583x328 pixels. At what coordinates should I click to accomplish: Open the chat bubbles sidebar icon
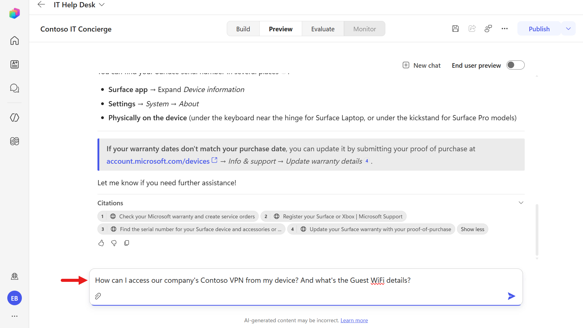coord(14,88)
